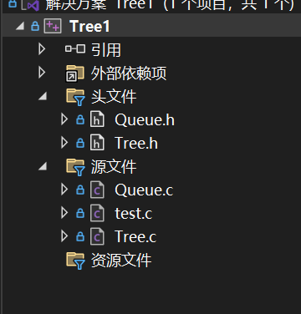The height and width of the screenshot is (314, 301).
Task: Click the lock icon beside Tree.h
Action: [80, 143]
